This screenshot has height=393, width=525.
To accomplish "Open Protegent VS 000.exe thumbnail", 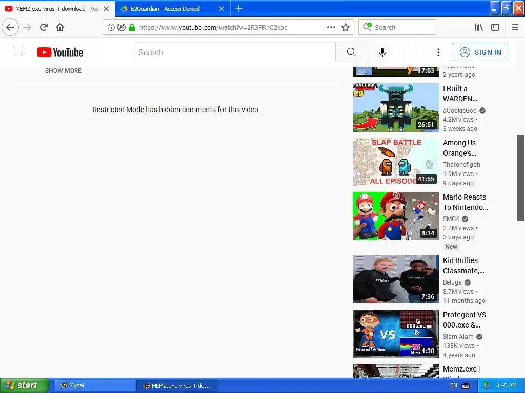I will point(395,334).
